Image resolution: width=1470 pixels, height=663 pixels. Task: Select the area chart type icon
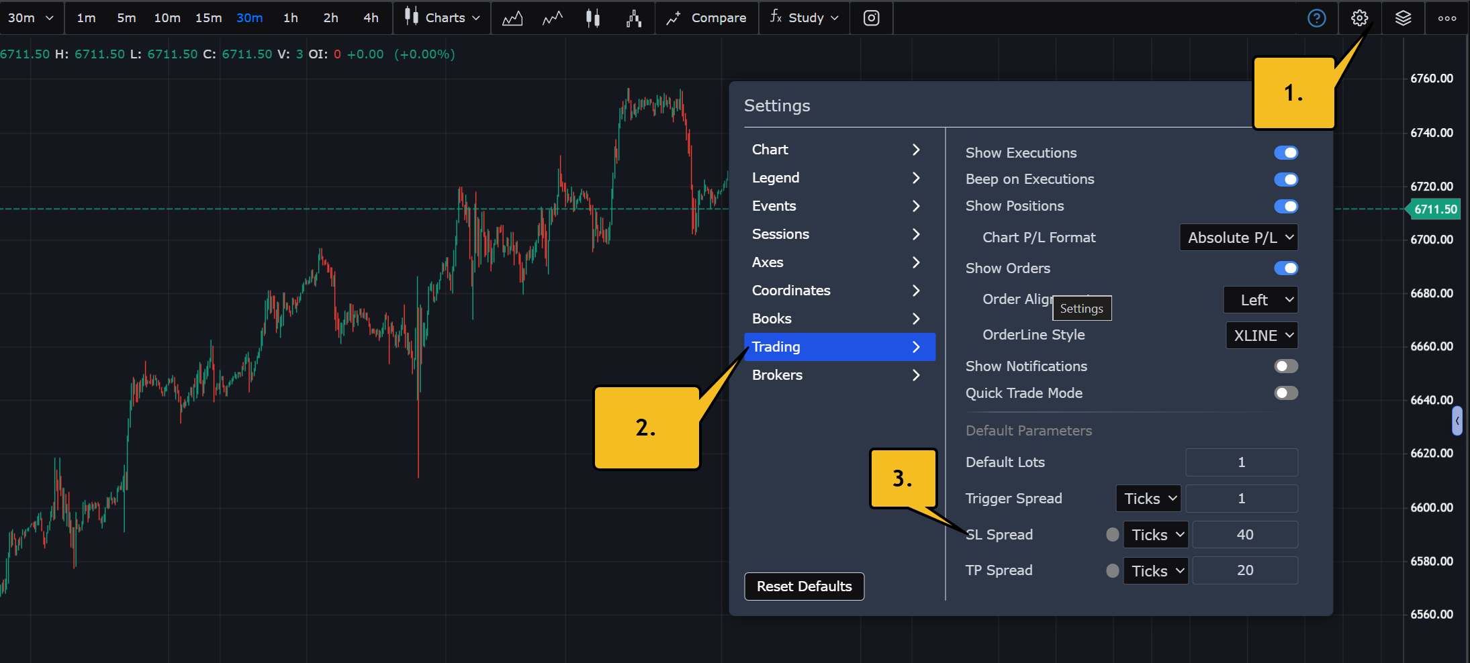coord(512,18)
